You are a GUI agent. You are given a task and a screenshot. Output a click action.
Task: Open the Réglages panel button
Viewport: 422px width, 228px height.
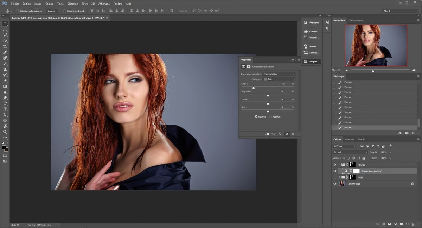[x=311, y=22]
